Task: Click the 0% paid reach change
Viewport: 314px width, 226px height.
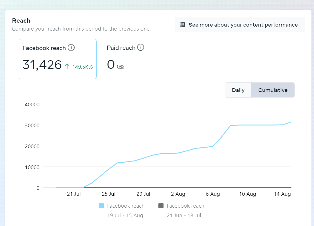Action: tap(120, 67)
